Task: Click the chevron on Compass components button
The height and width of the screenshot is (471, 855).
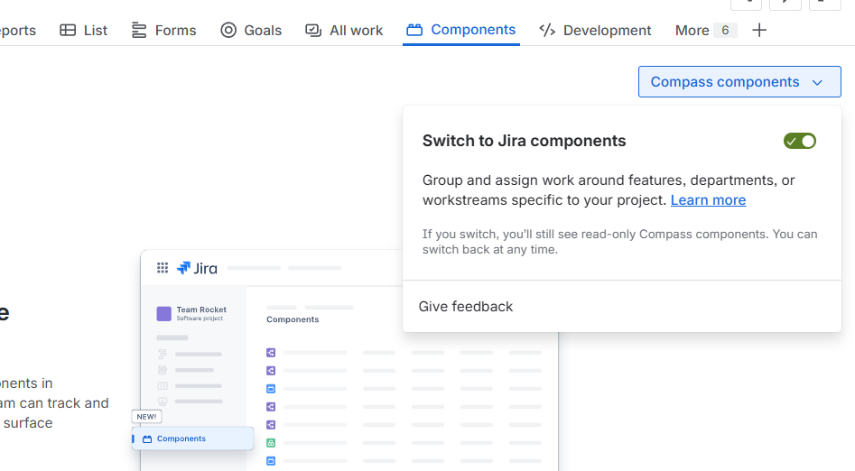Action: 817,83
